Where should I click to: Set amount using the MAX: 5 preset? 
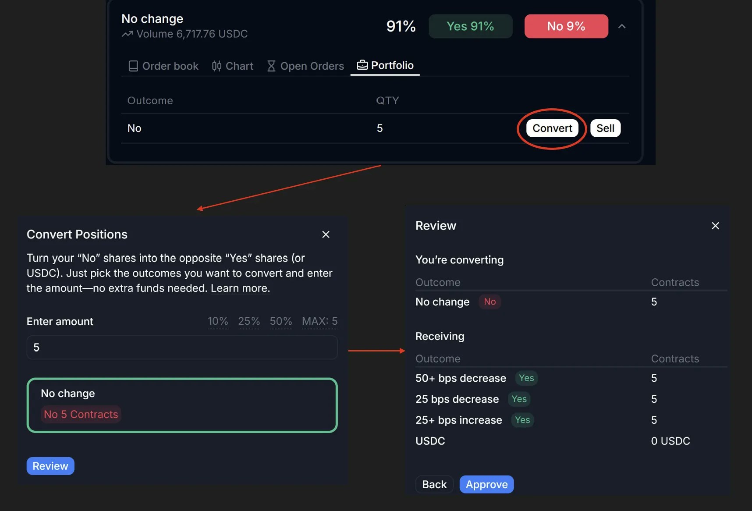[319, 321]
